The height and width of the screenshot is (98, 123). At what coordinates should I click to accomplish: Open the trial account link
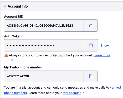[71, 93]
